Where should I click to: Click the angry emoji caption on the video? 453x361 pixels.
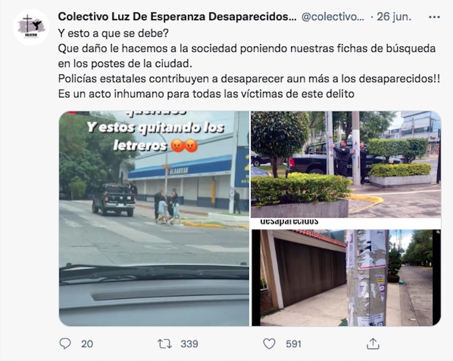click(x=184, y=145)
